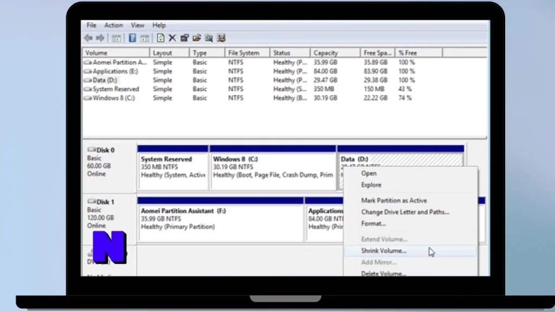
Task: Click the 350 MB capacity cell
Action: point(324,89)
